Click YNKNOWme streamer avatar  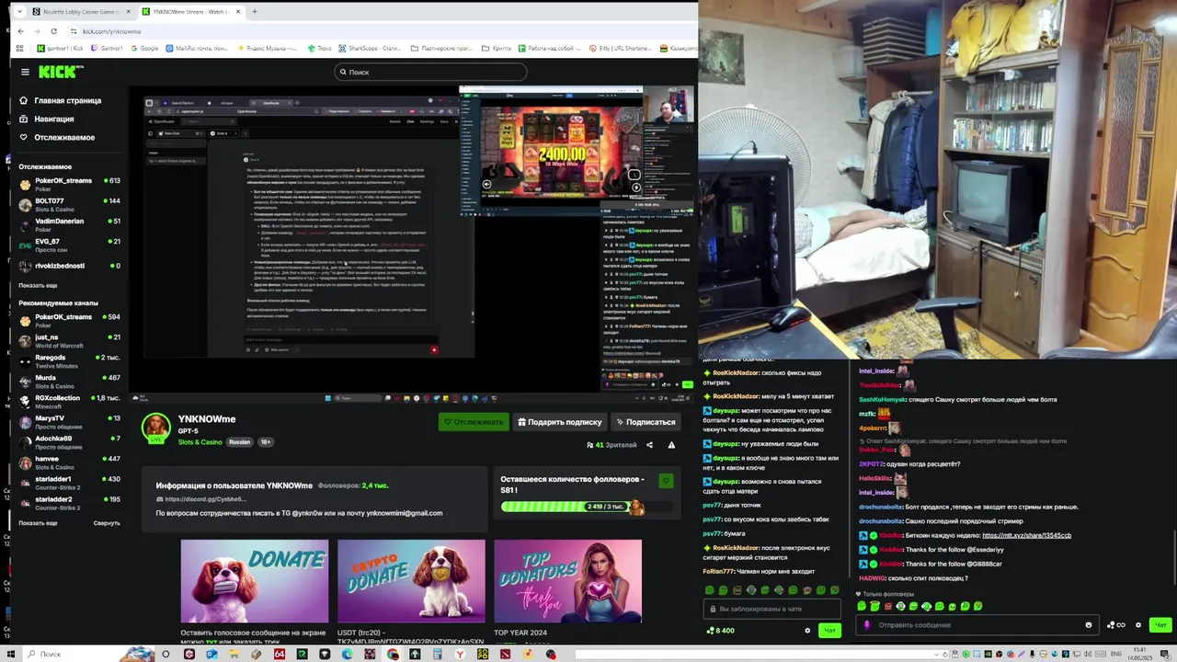[155, 428]
